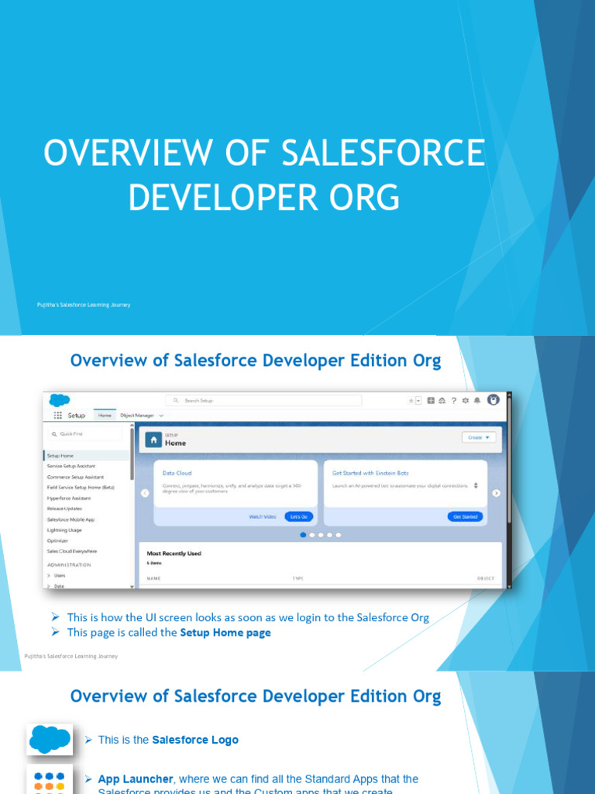Select the last carousel dot
This screenshot has width=595, height=794.
tap(339, 535)
